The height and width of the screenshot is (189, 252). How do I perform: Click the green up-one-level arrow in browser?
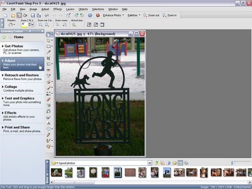(156, 163)
